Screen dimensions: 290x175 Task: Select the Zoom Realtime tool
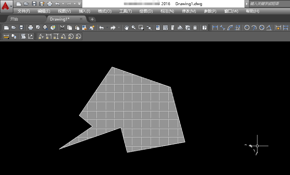[134, 28]
